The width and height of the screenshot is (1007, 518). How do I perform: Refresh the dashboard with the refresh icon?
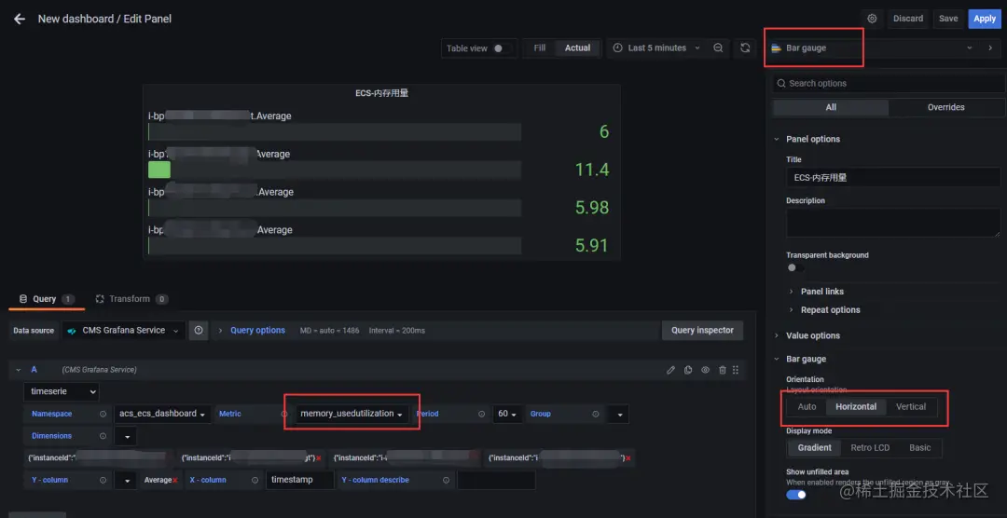pyautogui.click(x=745, y=48)
